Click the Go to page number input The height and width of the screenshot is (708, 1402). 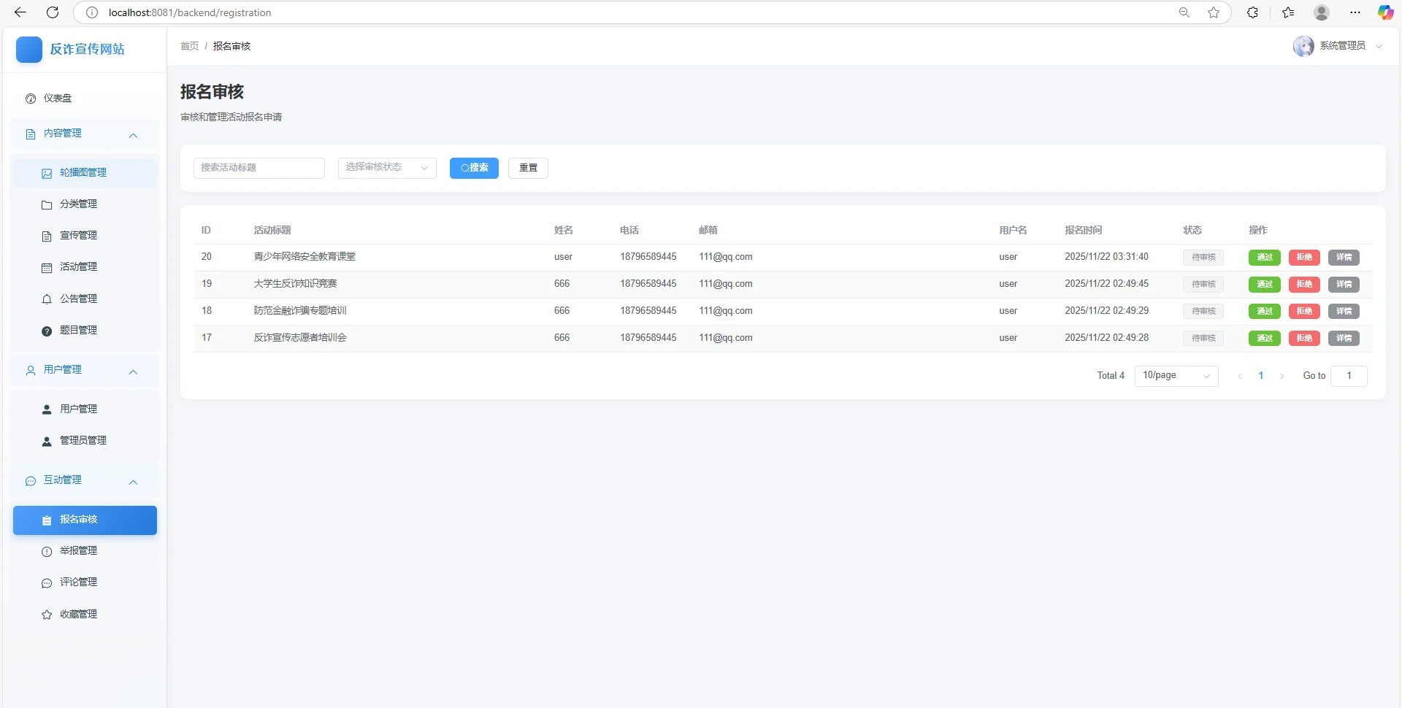[1349, 376]
